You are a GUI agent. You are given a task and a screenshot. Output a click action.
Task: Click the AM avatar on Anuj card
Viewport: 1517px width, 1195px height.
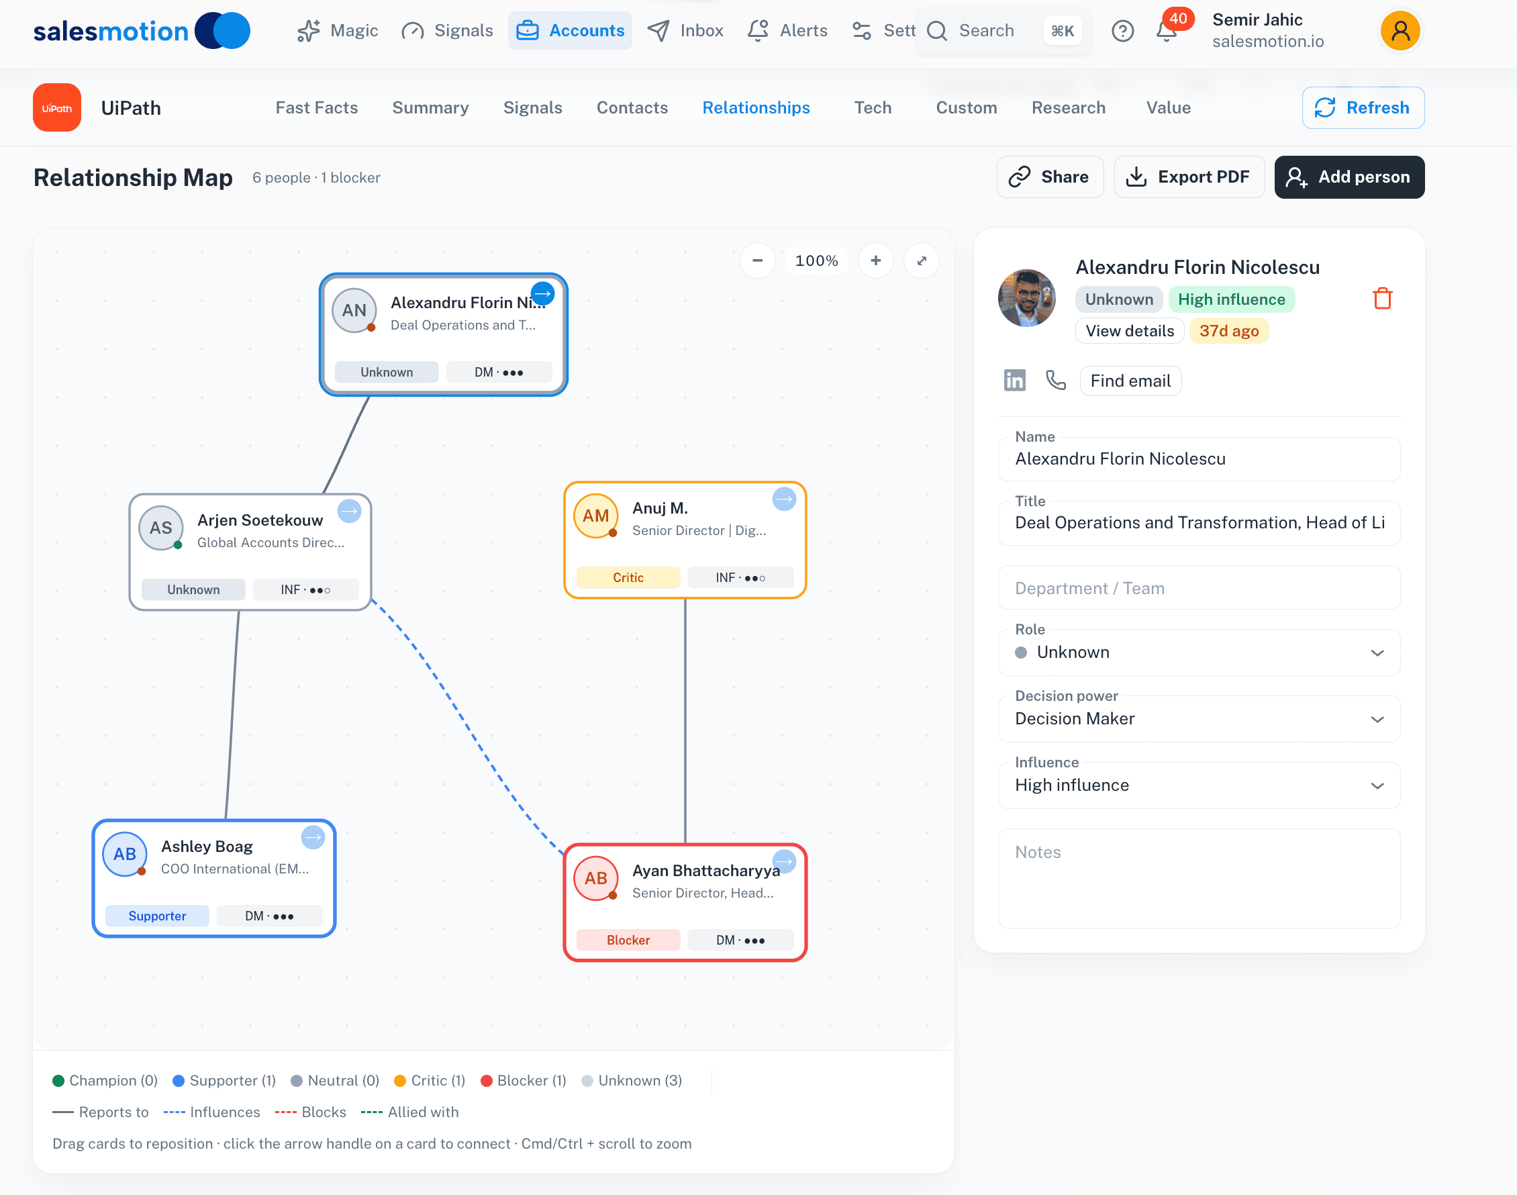point(596,516)
